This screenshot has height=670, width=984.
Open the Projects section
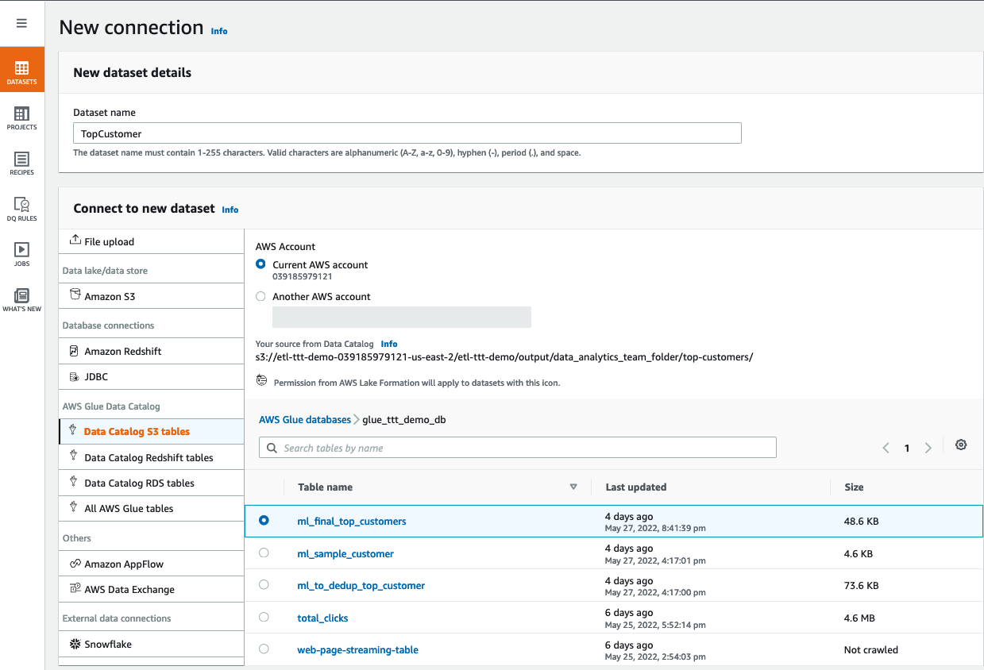(x=22, y=117)
